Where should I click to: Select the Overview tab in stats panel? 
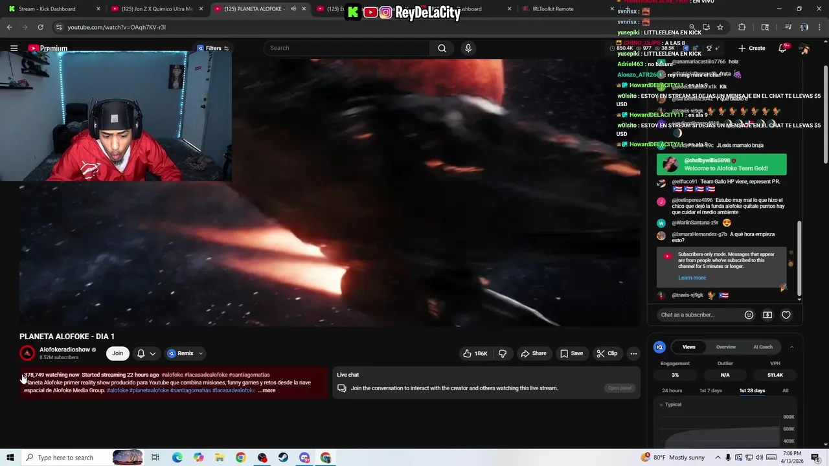click(725, 347)
